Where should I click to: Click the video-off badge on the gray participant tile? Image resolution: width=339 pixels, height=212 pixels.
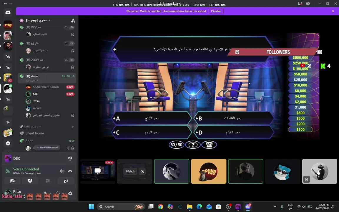click(x=307, y=179)
